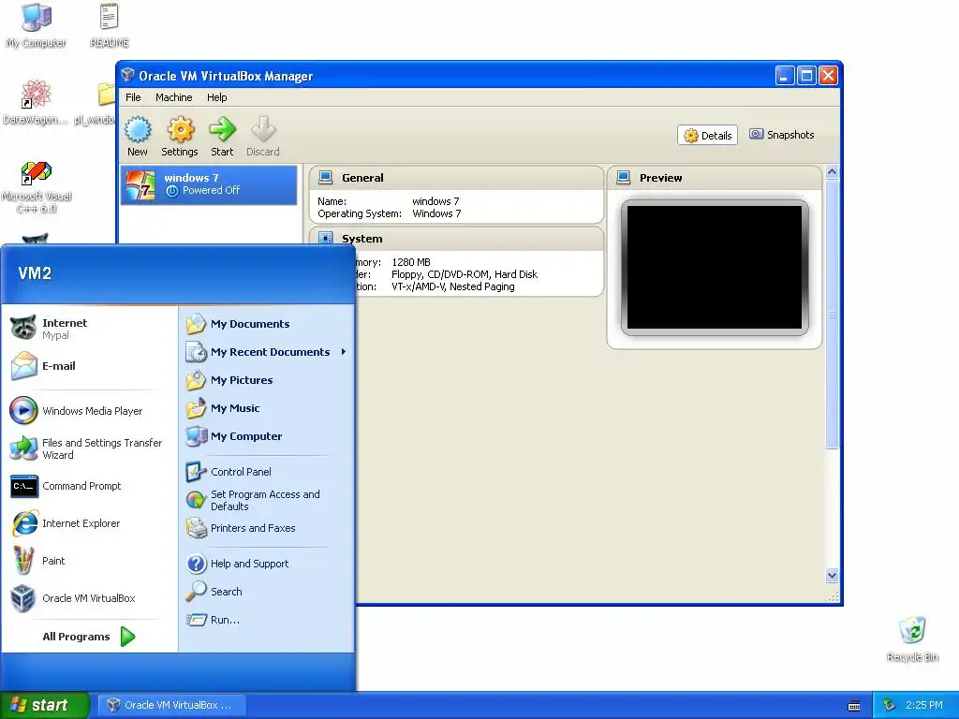Viewport: 959px width, 719px height.
Task: Launch Internet Explorer from Start menu
Action: pos(91,523)
